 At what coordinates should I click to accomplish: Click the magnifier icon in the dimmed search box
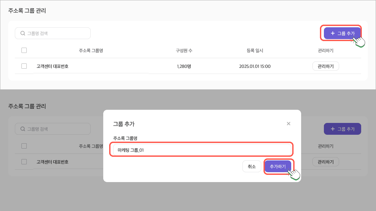point(23,129)
